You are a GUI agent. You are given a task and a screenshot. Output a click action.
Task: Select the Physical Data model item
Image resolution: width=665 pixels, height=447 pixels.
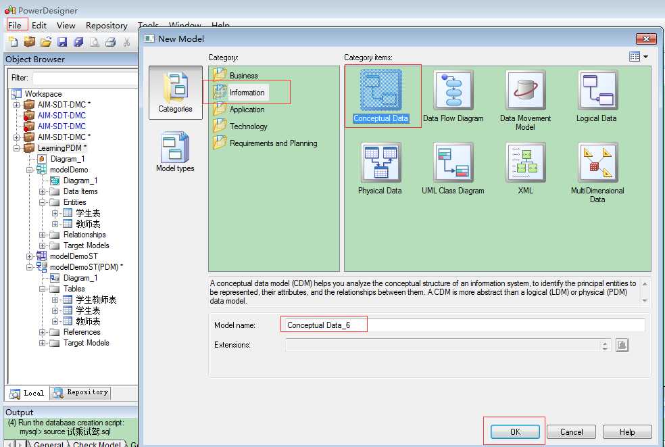point(380,169)
